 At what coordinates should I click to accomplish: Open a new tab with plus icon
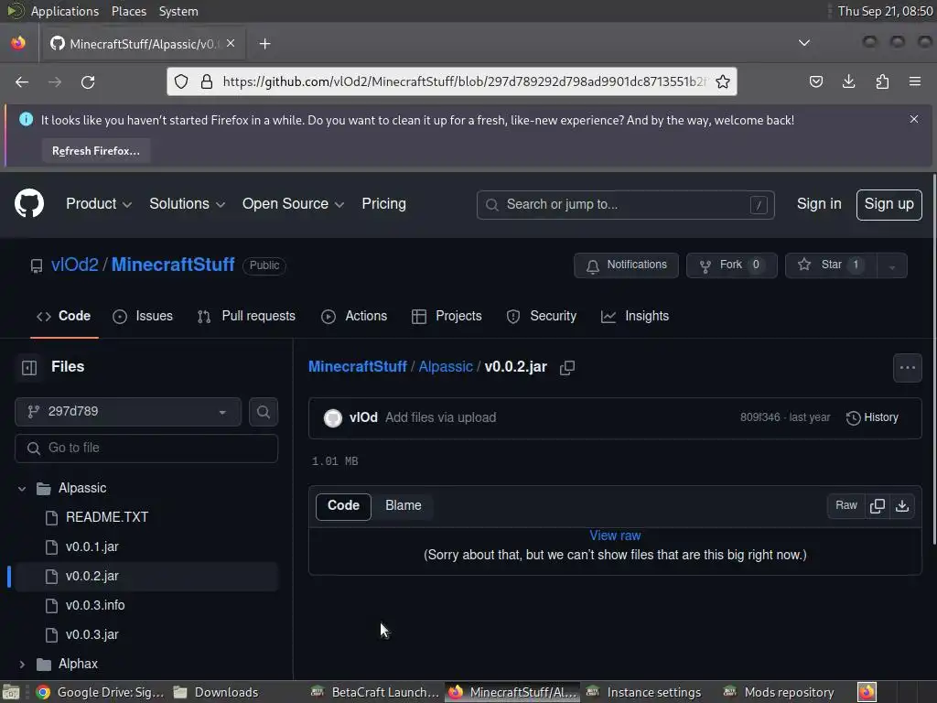point(264,44)
